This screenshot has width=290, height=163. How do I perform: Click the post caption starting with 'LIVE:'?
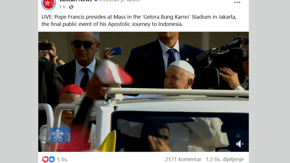coord(139,20)
